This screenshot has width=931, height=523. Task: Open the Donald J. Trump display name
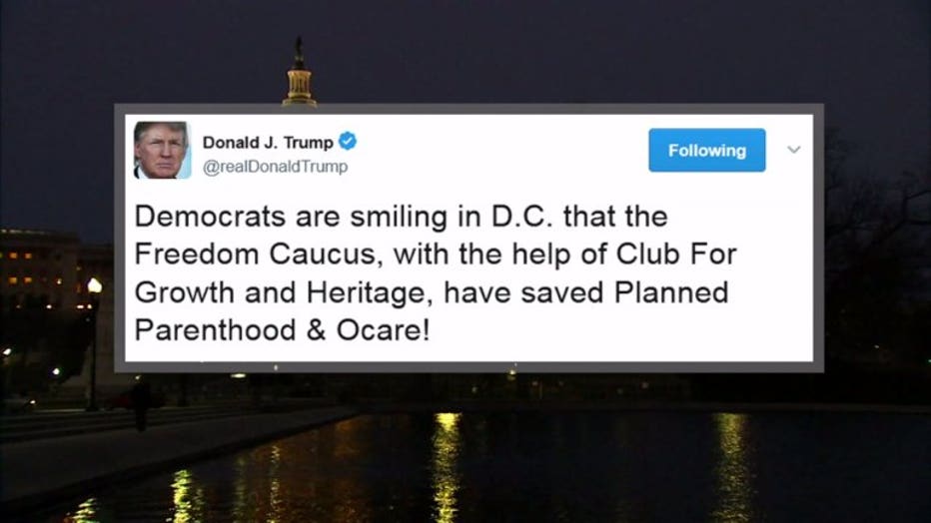coord(268,143)
